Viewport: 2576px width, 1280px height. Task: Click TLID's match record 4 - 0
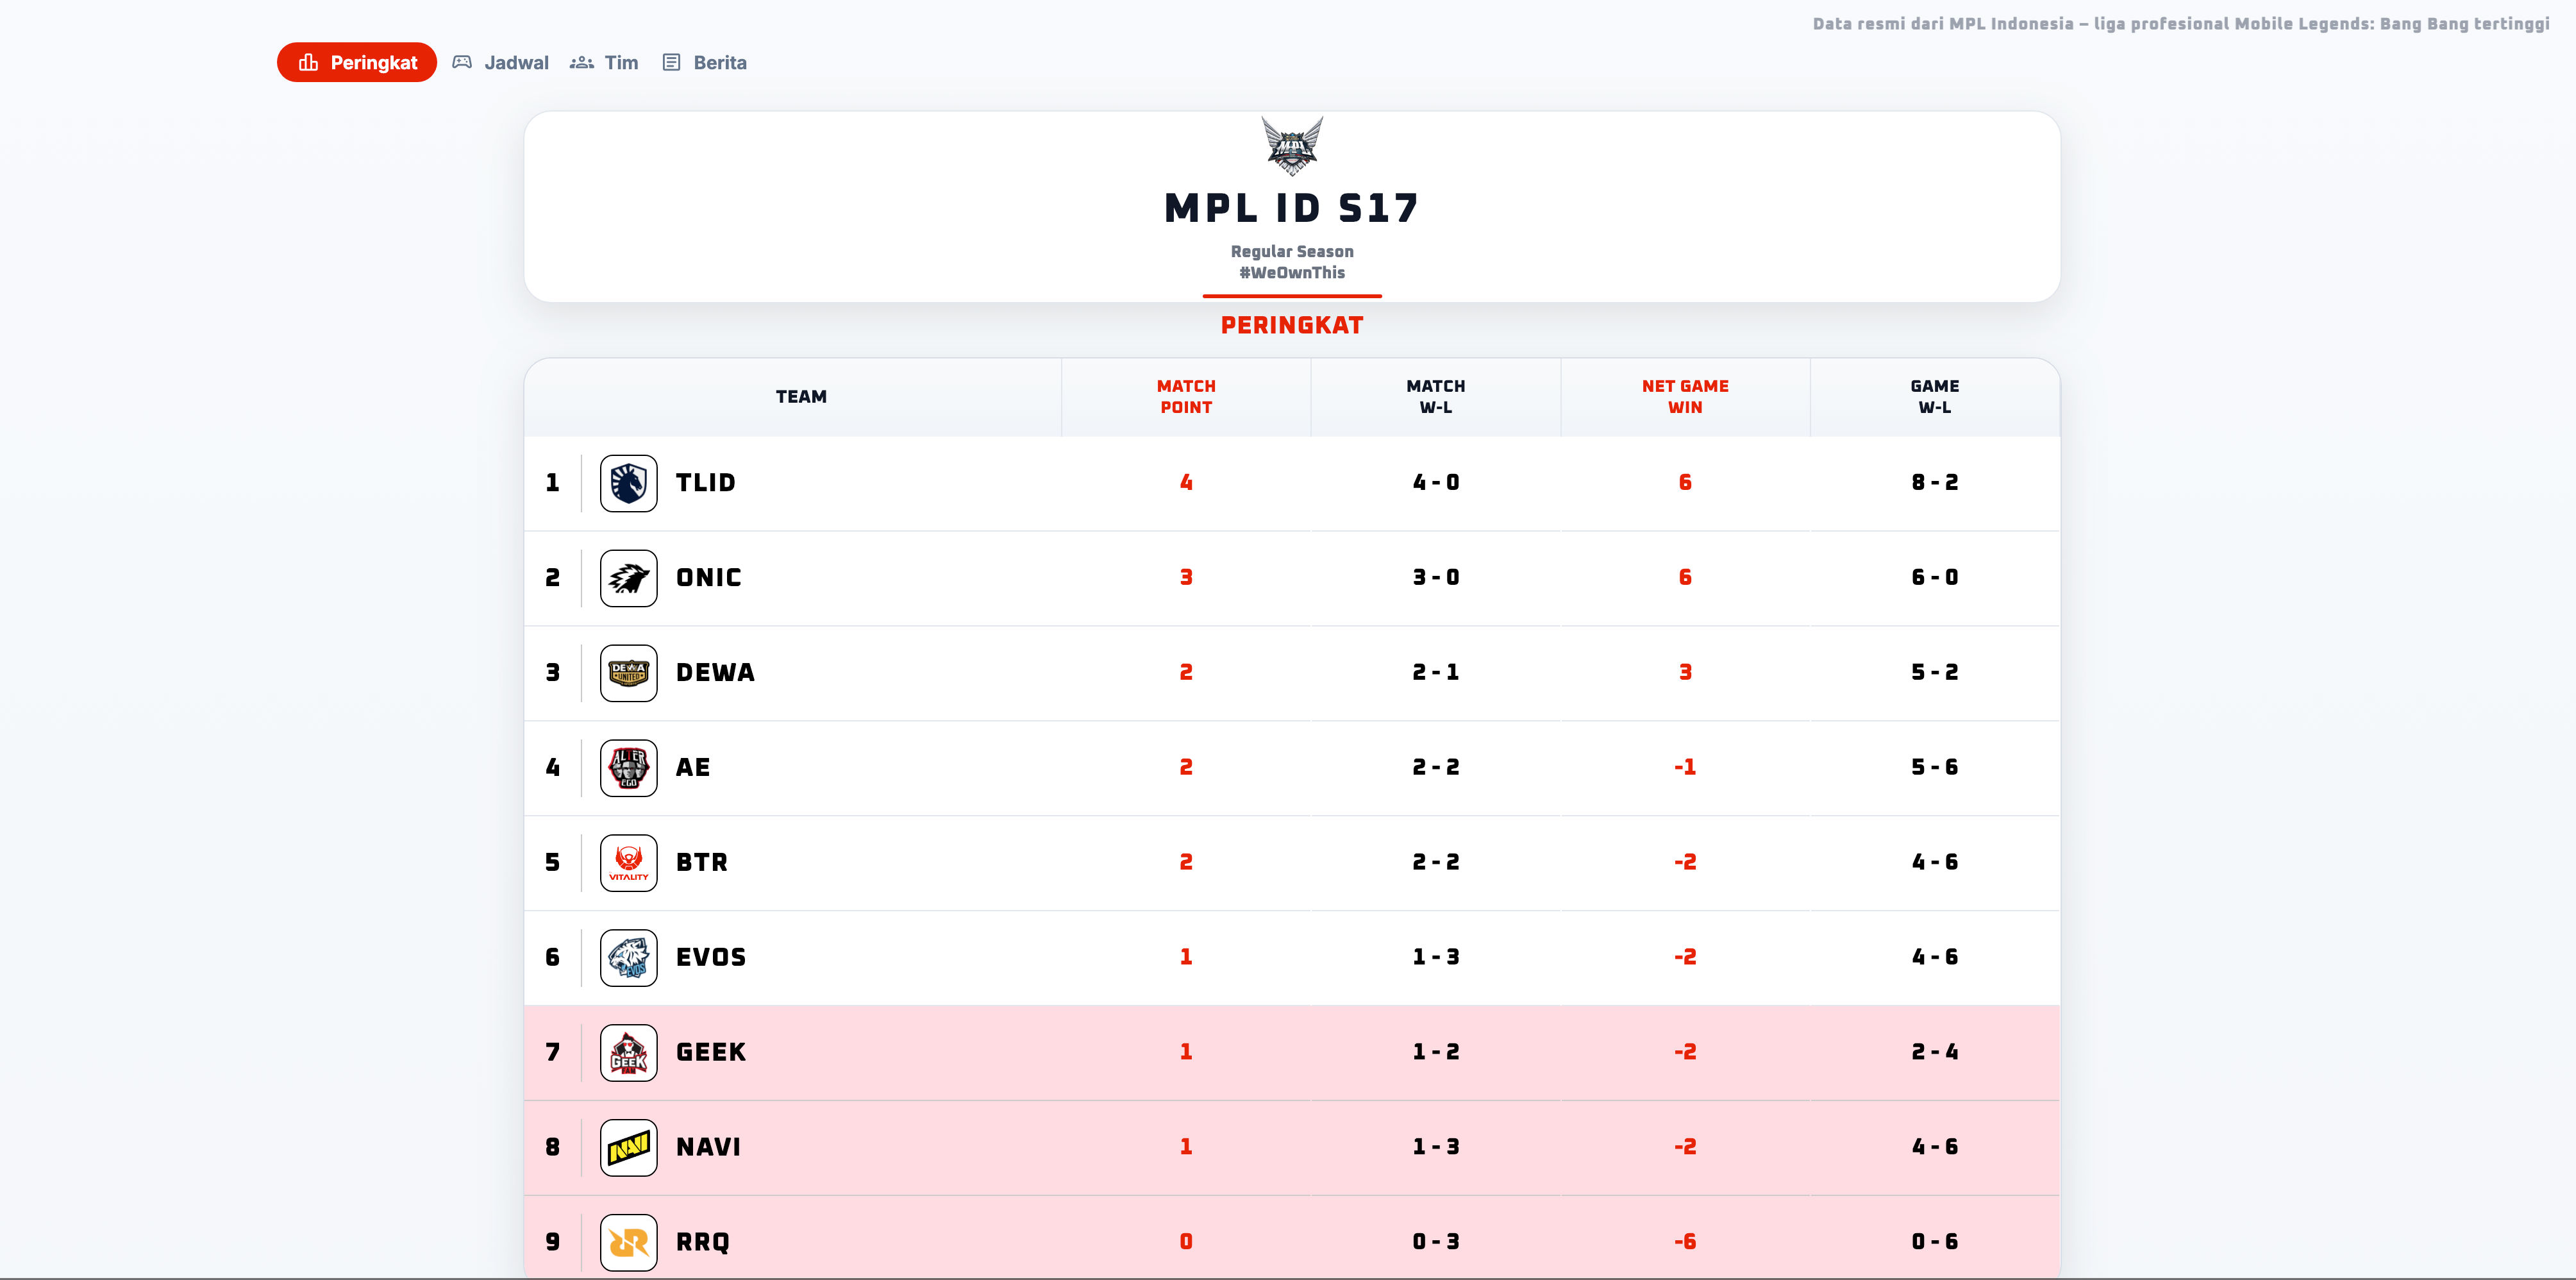1436,483
